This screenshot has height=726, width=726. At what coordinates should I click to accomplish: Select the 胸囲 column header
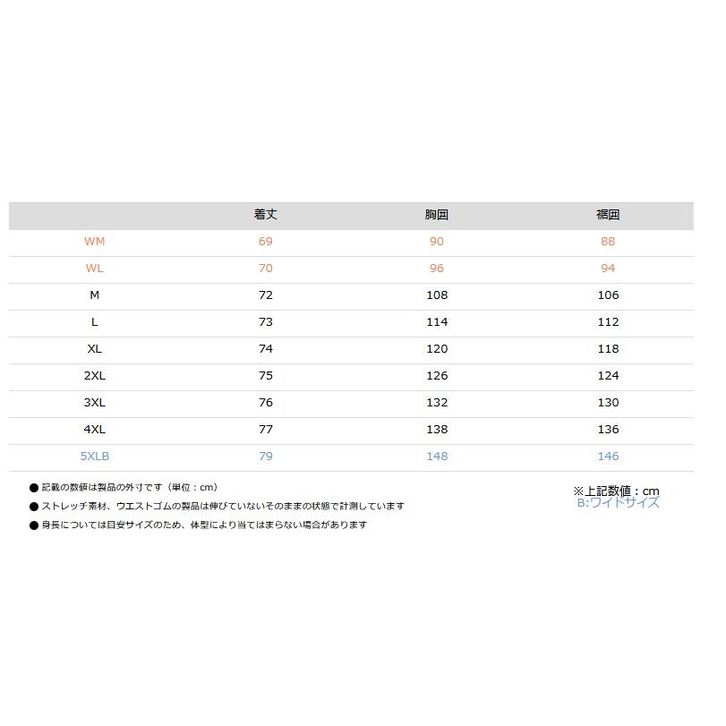(x=437, y=214)
